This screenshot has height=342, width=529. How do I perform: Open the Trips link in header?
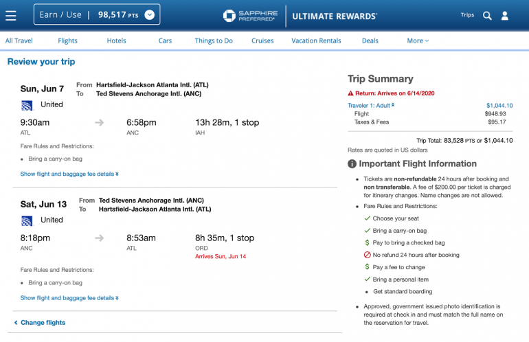click(467, 15)
